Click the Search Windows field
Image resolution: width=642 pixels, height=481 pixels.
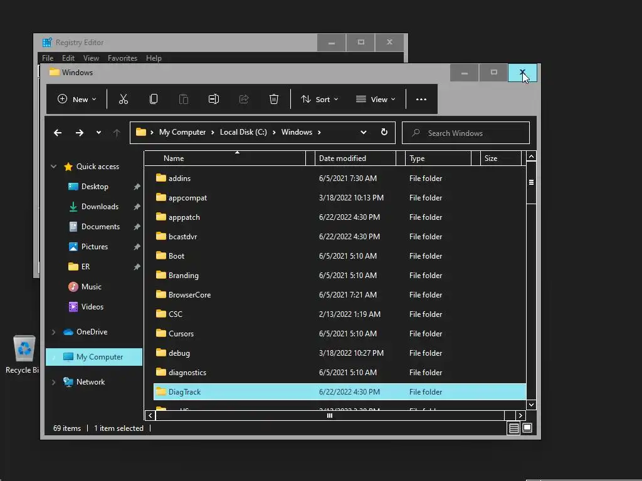tap(466, 133)
